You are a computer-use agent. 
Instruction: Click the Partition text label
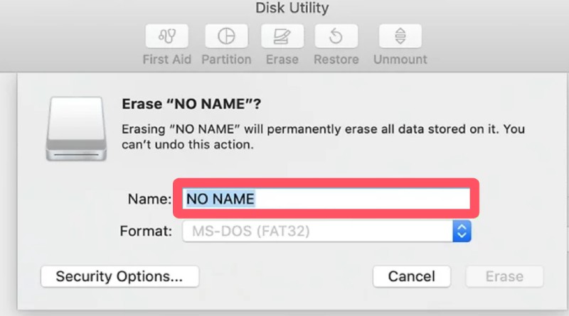(226, 59)
